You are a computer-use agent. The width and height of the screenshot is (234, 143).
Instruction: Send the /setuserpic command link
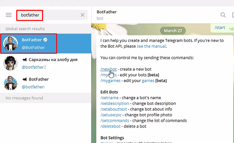pyautogui.click(x=111, y=115)
